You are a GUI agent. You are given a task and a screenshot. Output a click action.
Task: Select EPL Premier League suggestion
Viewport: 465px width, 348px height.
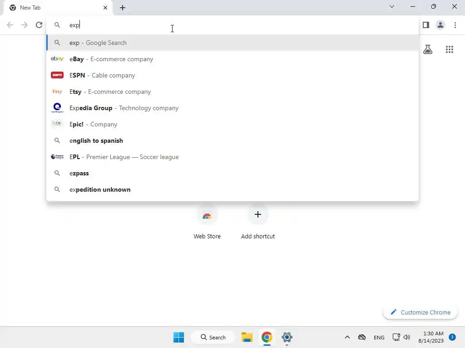pos(233,157)
